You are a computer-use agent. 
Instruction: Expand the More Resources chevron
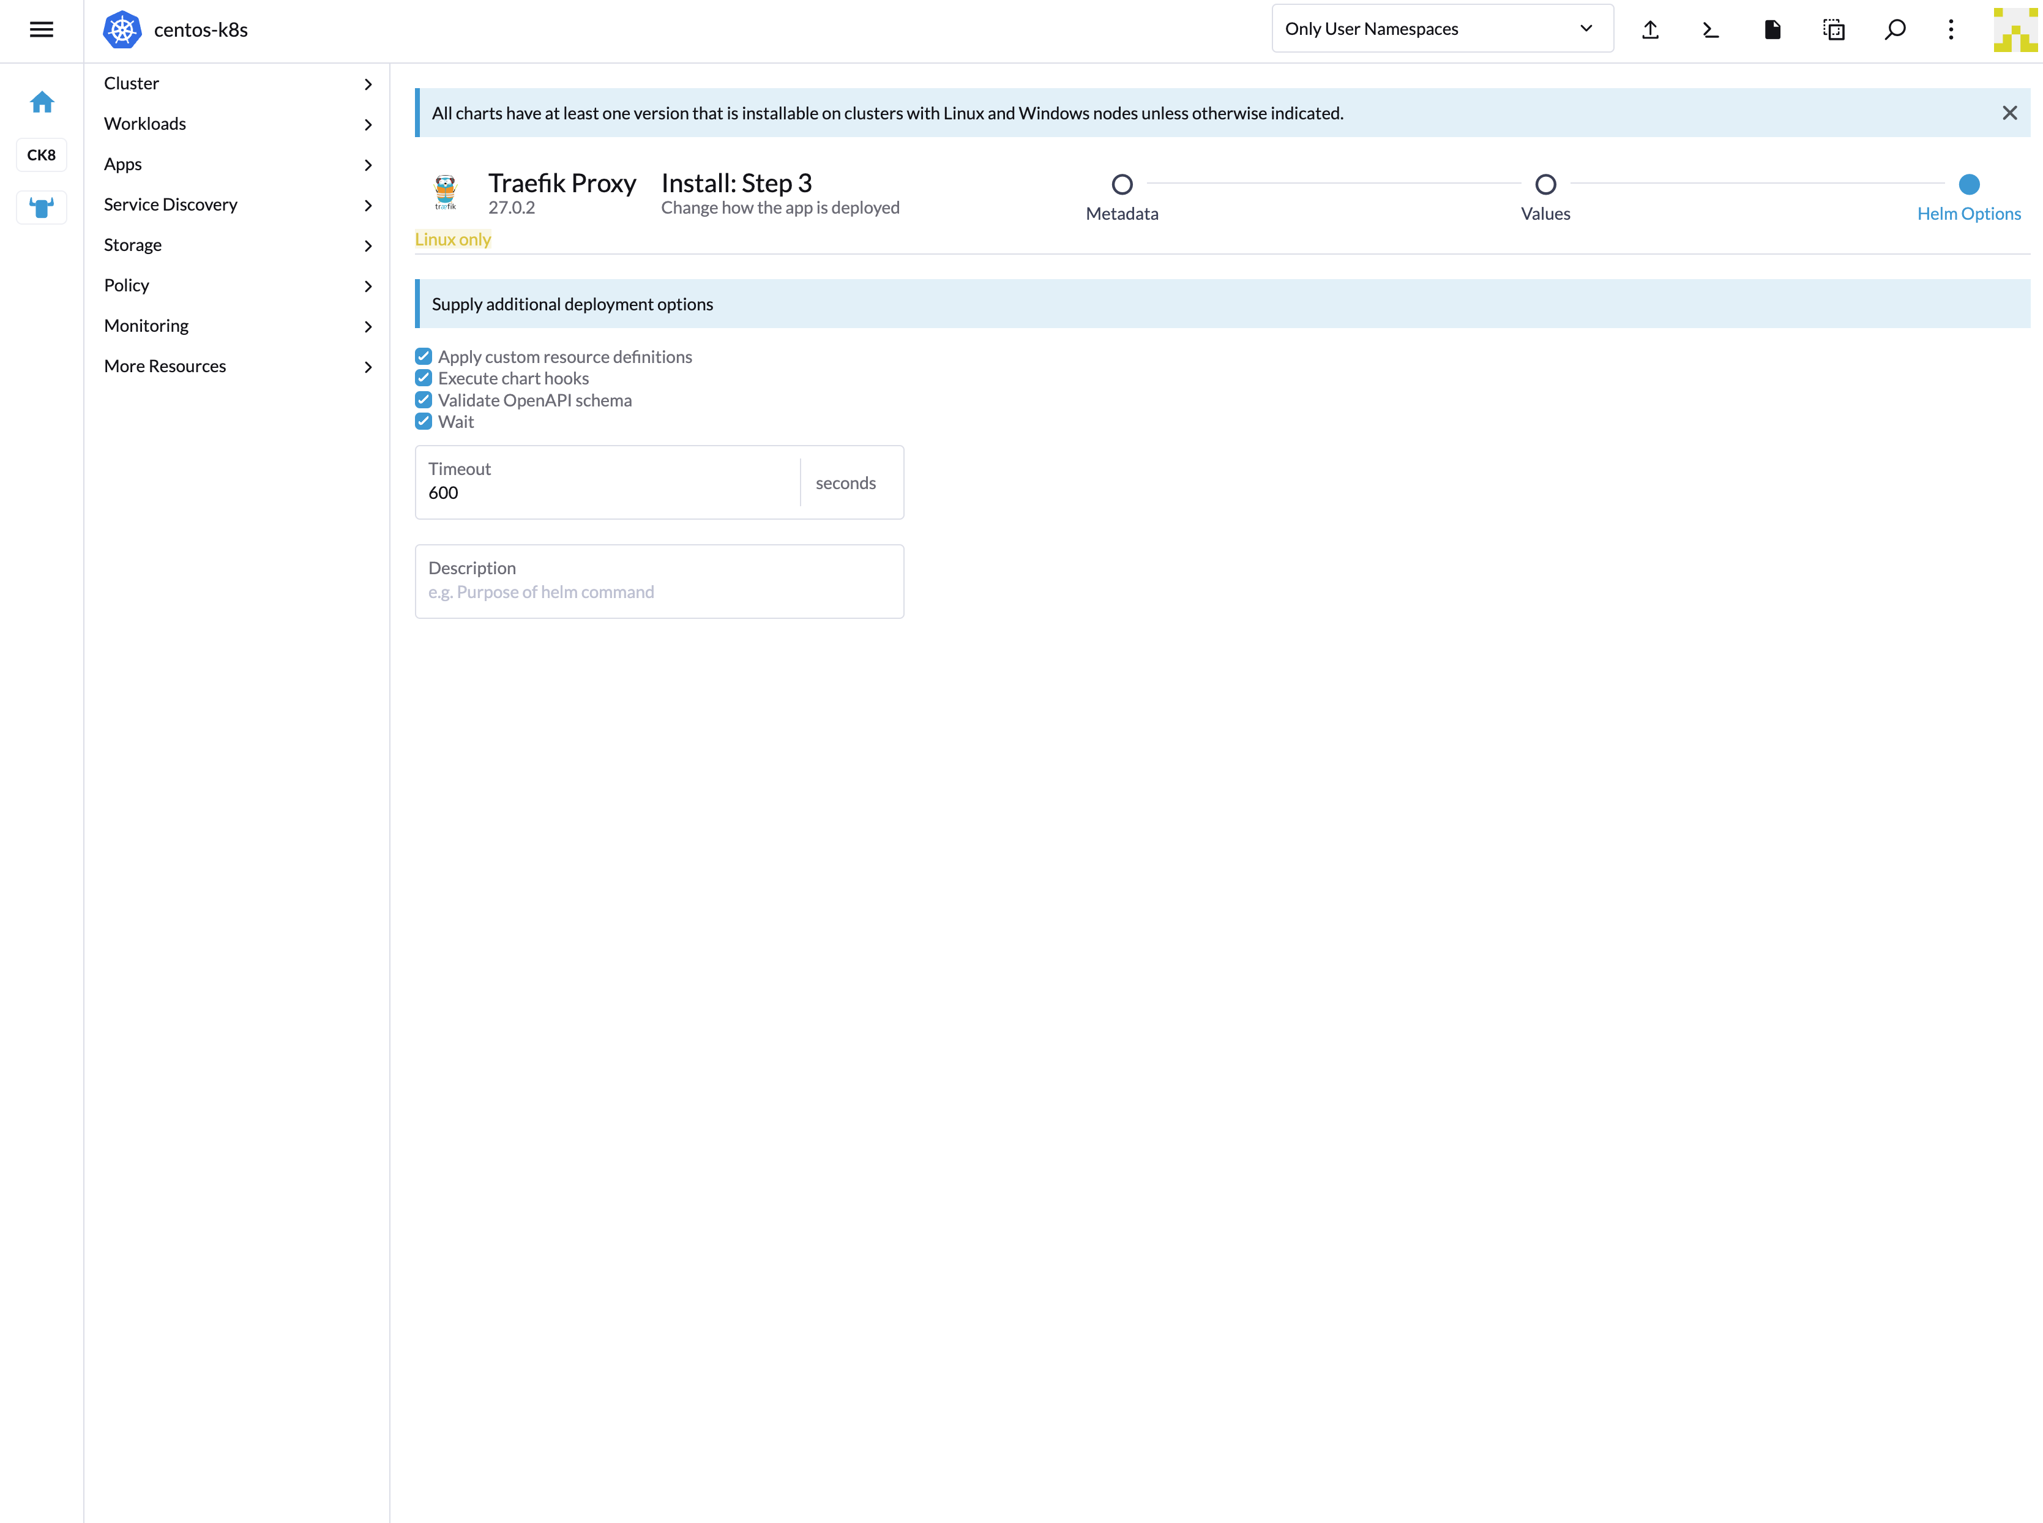click(368, 367)
